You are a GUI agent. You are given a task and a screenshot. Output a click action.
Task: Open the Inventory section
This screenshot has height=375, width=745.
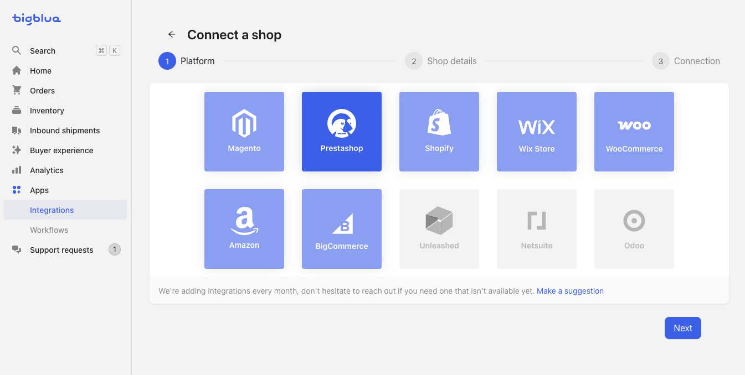tap(65, 111)
